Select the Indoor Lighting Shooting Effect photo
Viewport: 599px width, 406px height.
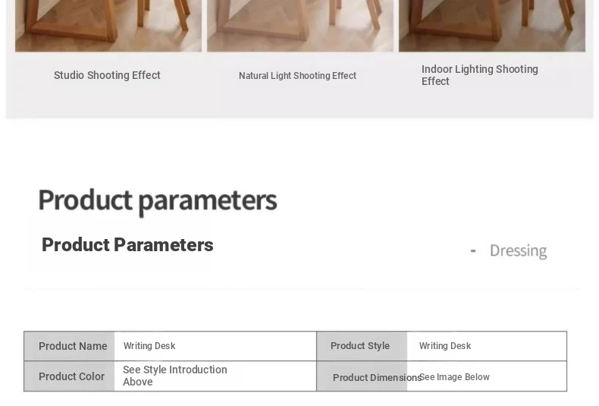point(492,25)
